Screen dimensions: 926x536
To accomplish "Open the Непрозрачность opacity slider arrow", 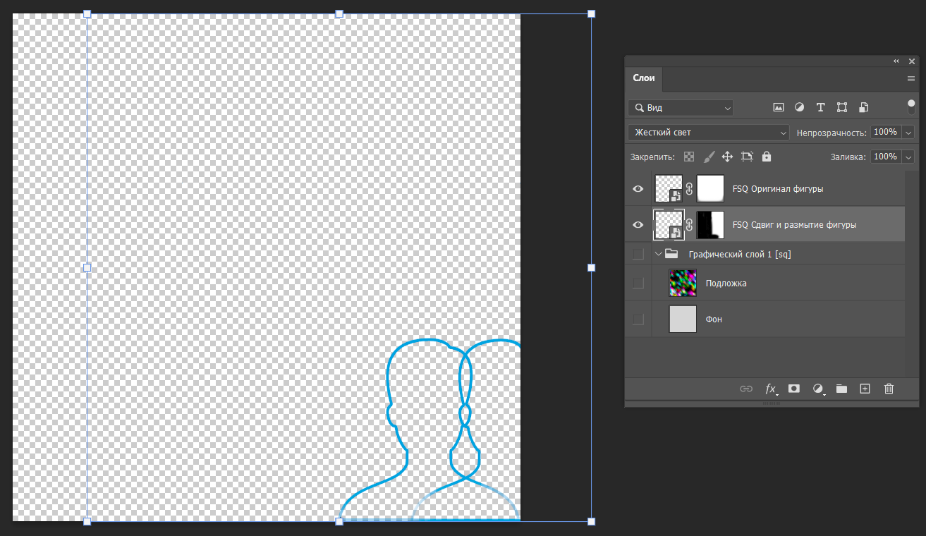I will coord(908,133).
